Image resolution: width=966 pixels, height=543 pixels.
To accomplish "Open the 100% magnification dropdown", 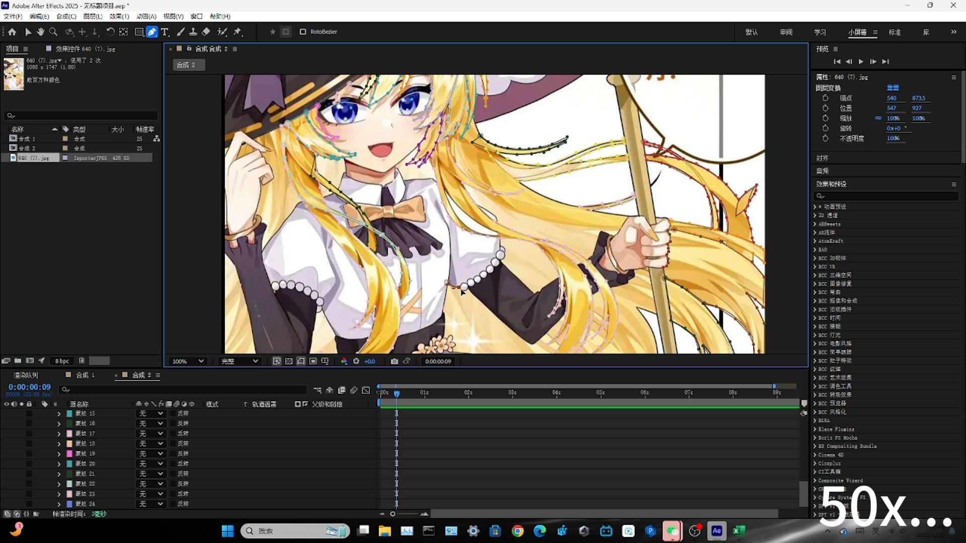I will [x=188, y=361].
